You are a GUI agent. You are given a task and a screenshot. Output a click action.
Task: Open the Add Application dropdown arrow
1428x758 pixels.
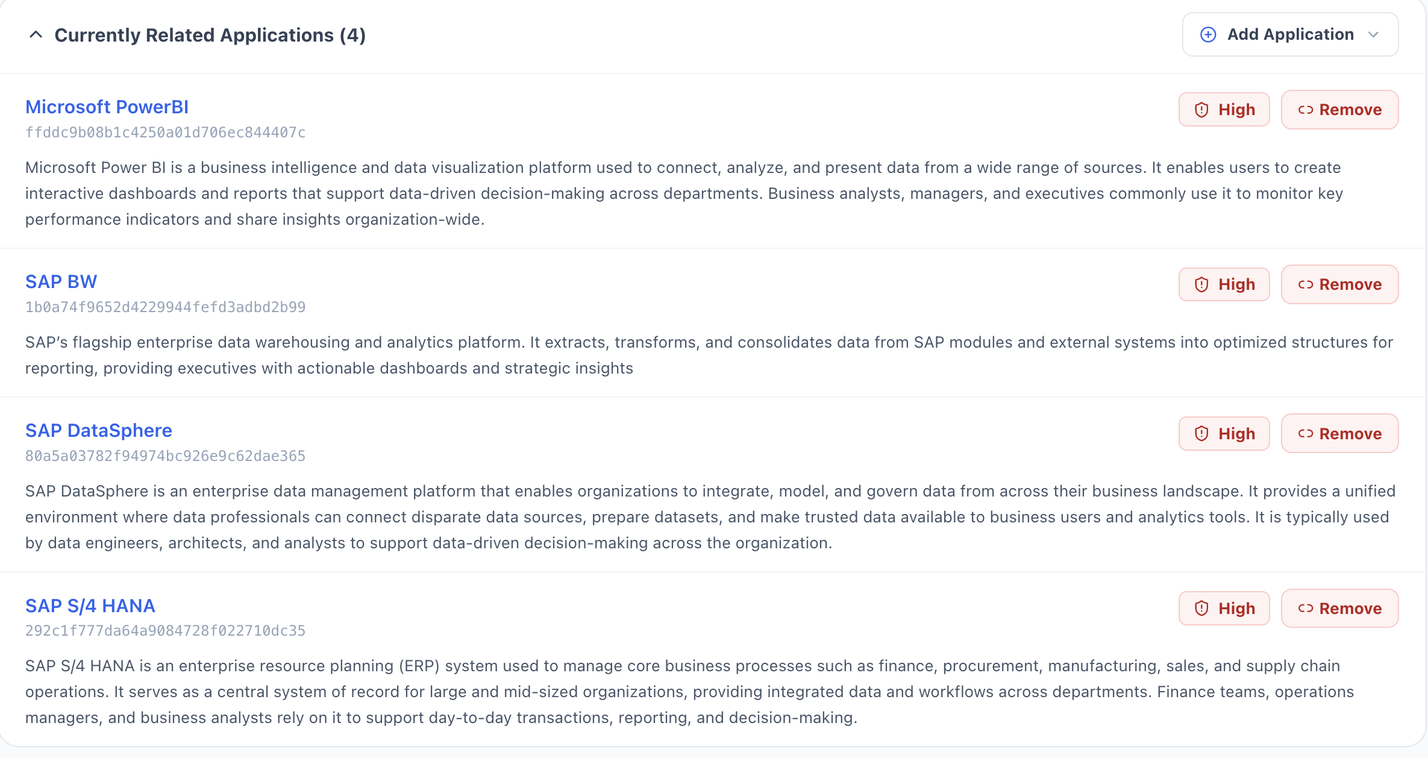tap(1374, 35)
